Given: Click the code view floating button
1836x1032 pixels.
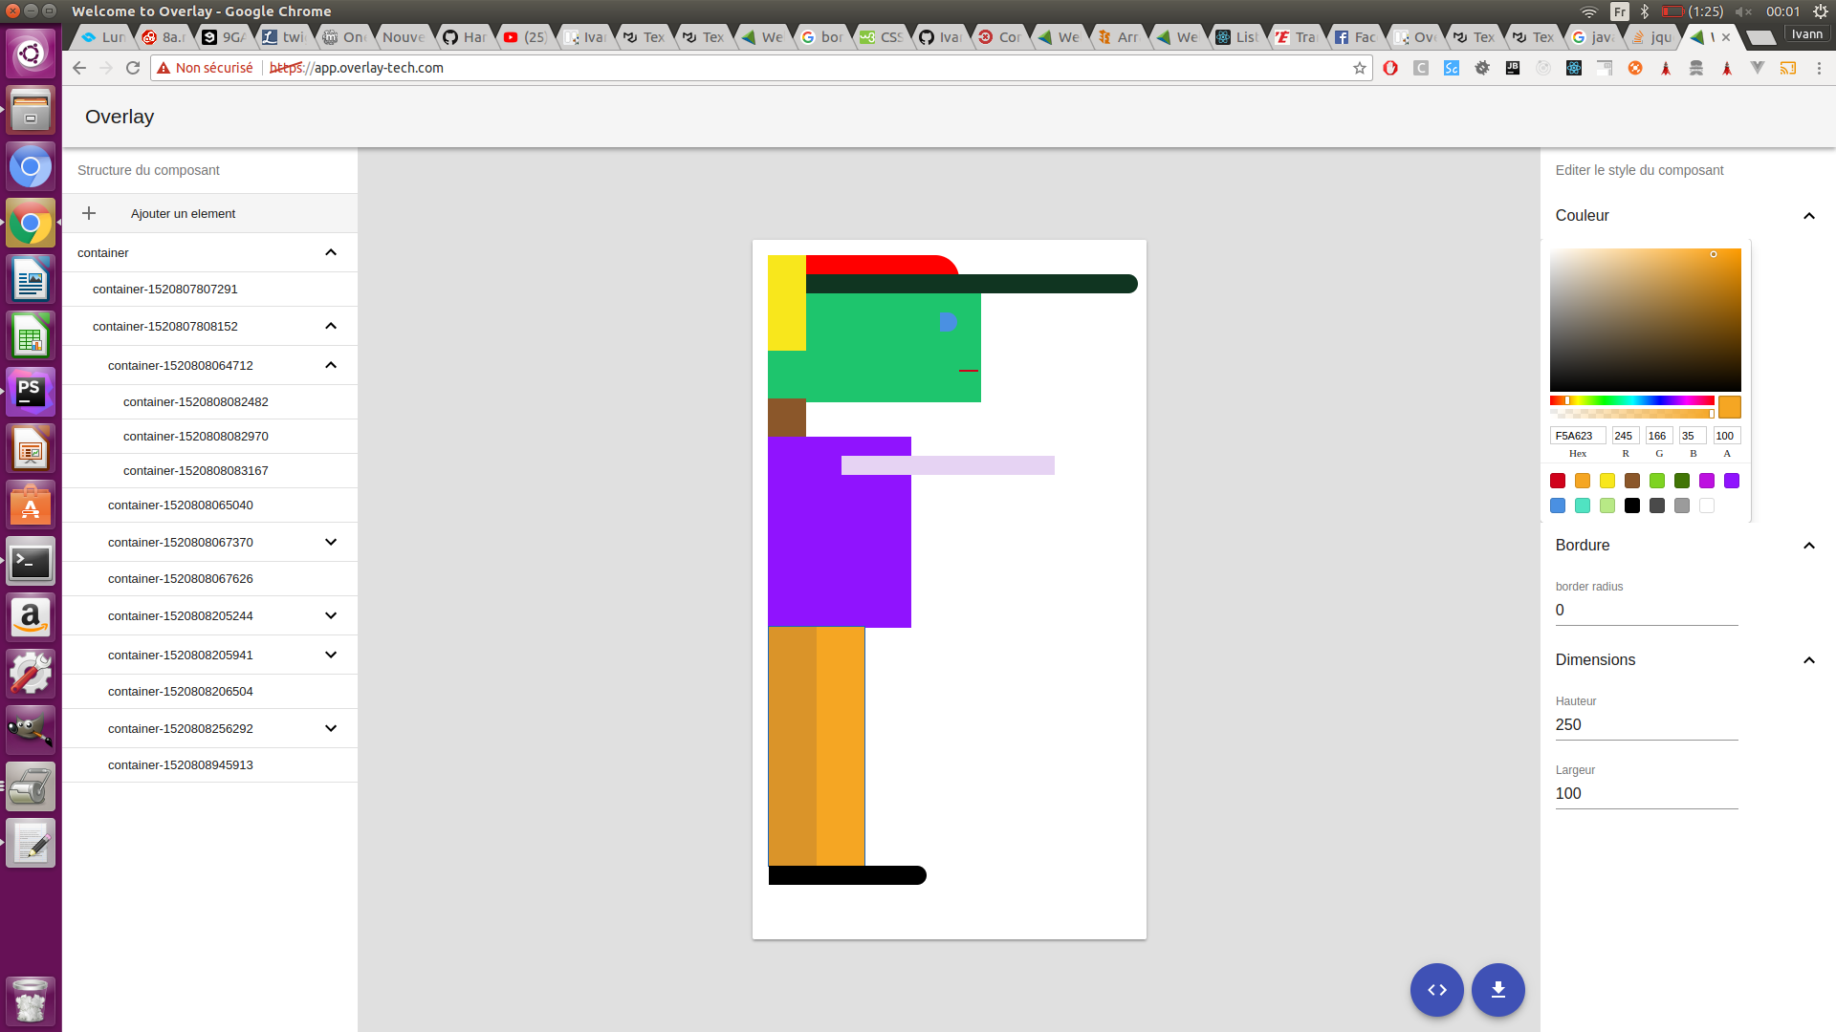Looking at the screenshot, I should (1436, 990).
